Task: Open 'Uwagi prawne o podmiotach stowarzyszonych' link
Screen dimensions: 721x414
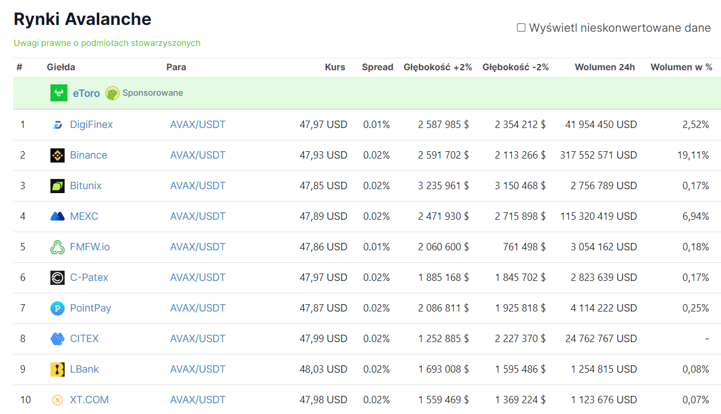Action: [x=107, y=43]
